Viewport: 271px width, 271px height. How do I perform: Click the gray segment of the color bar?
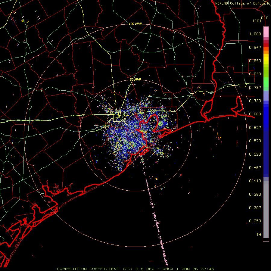(266, 209)
